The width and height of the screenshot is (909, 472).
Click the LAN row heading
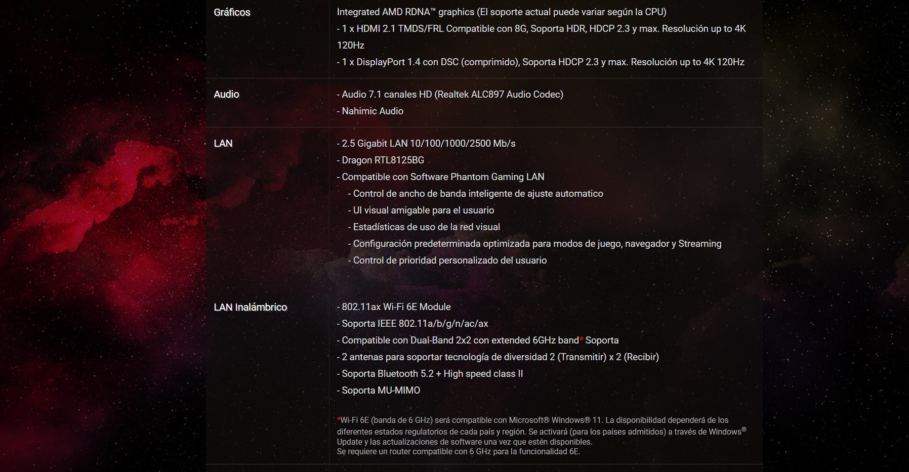[x=223, y=143]
